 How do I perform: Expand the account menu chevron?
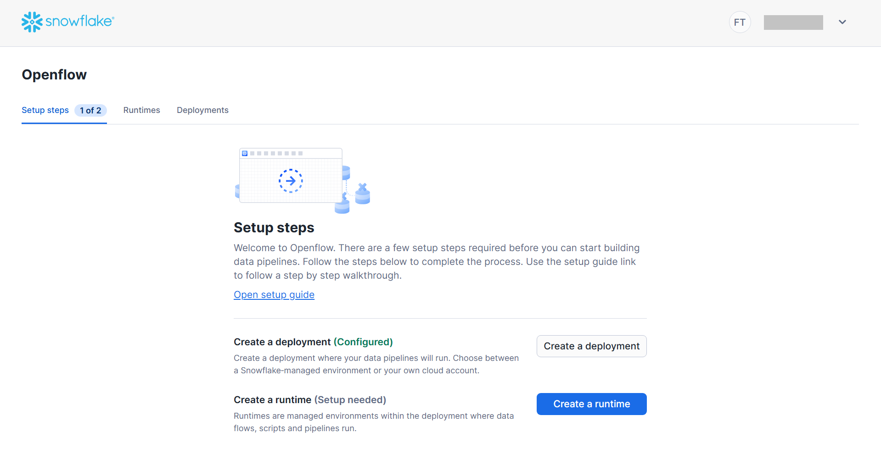pyautogui.click(x=842, y=22)
